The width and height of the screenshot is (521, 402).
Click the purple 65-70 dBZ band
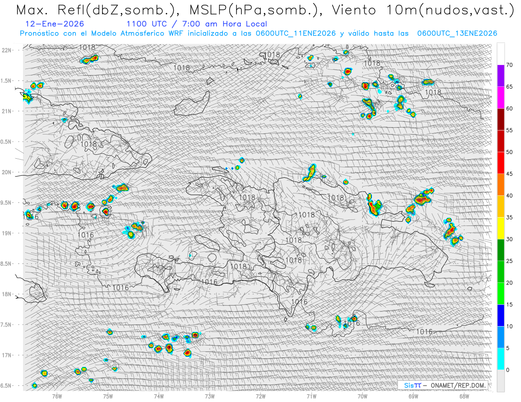501,76
